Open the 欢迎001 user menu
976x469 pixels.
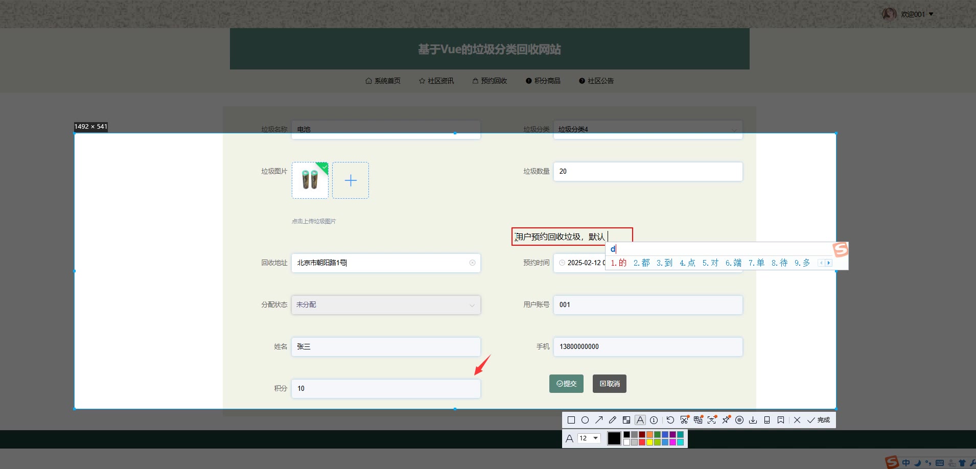[913, 14]
